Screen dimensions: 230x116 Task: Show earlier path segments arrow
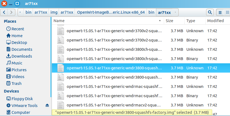click(20, 12)
